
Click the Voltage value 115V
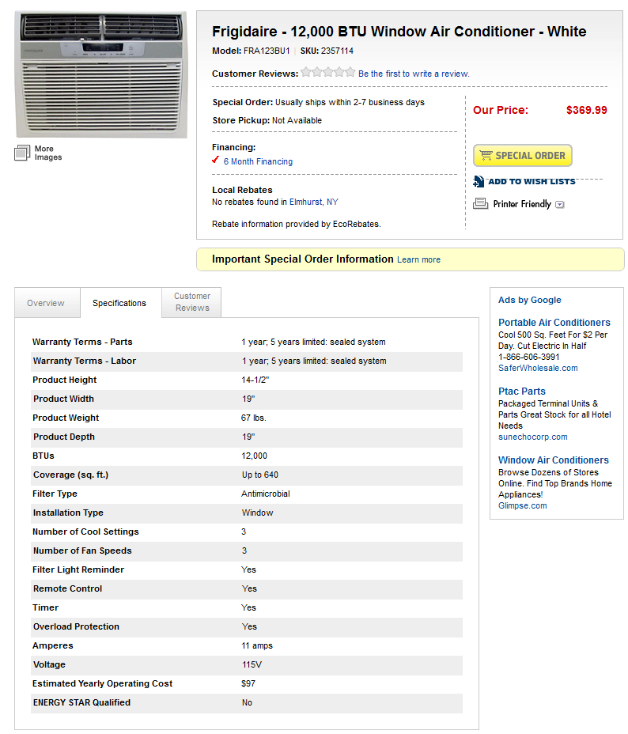point(252,664)
